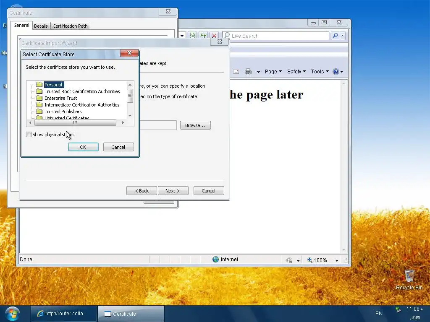
Task: Click Cancel in Select Certificate Store dialog
Action: [118, 147]
